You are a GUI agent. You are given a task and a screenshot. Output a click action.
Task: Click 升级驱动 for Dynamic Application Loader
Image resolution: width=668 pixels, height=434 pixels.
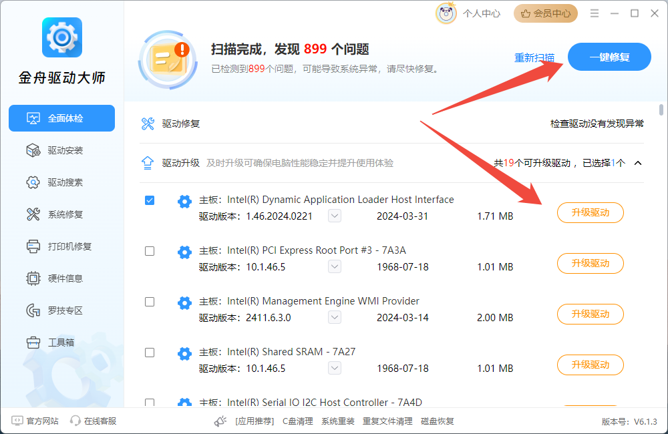pos(590,212)
